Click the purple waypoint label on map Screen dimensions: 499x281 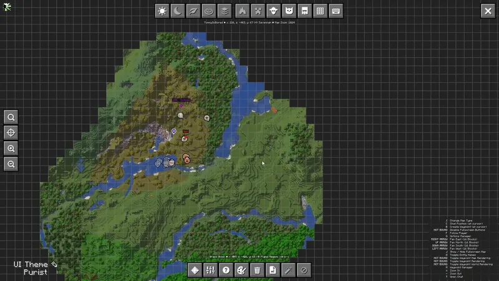(x=182, y=100)
